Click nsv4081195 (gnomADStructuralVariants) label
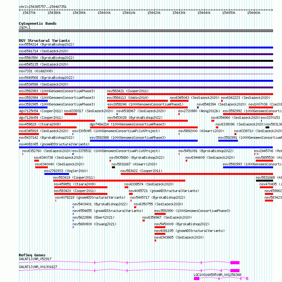This screenshot has height=282, width=282. click(189, 231)
